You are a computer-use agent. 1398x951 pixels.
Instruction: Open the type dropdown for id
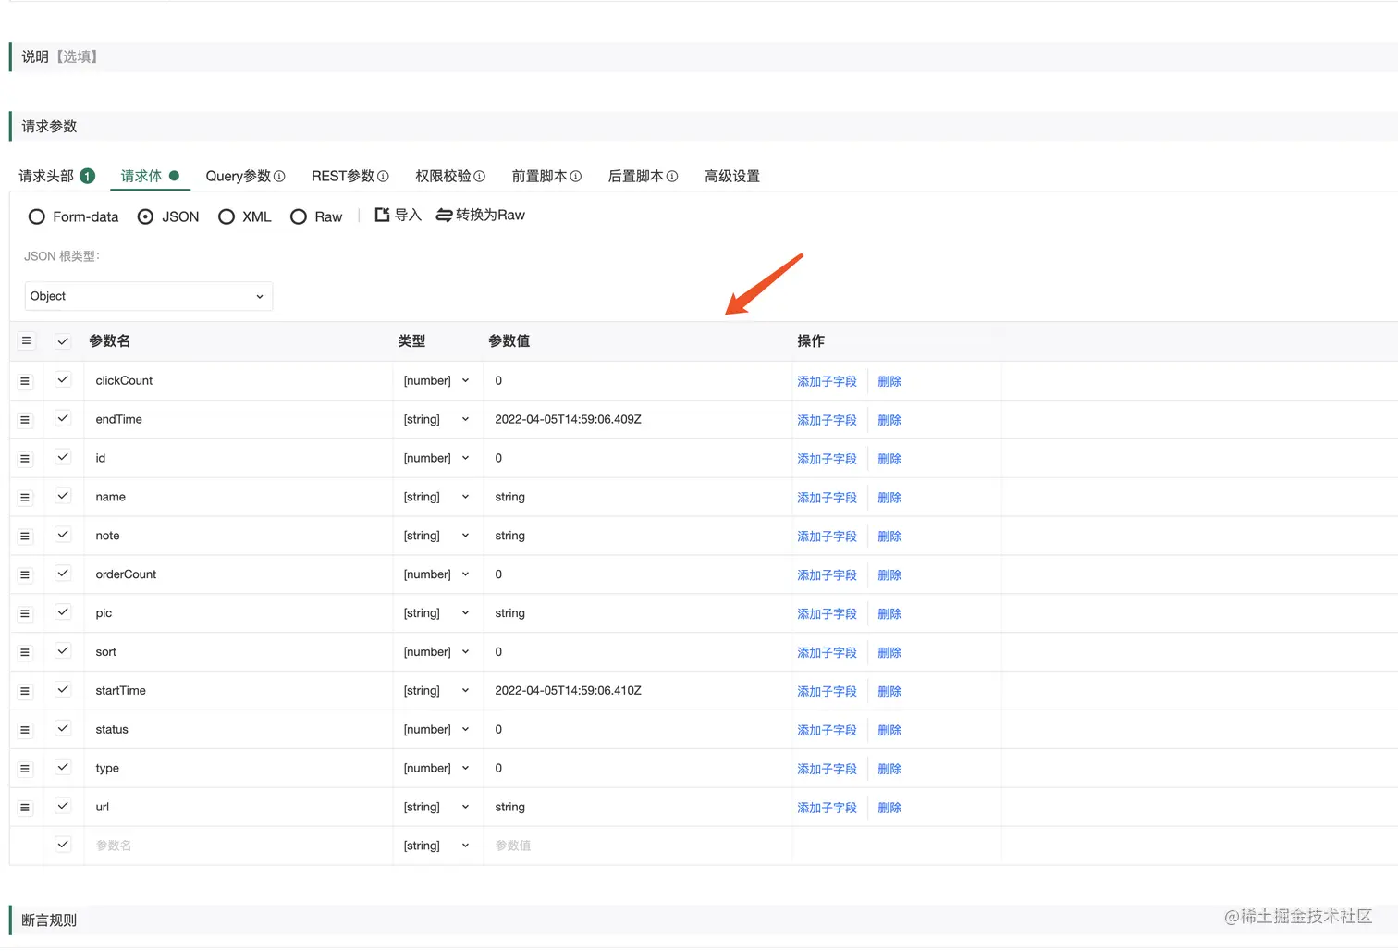point(436,459)
